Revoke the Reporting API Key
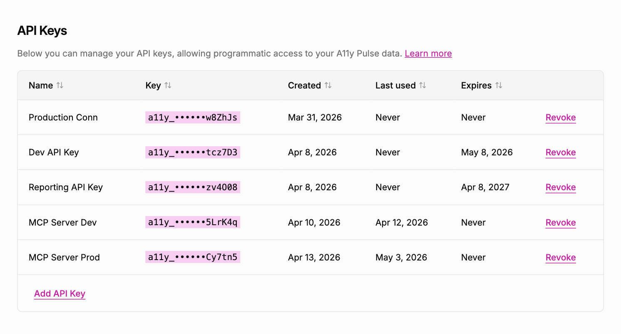The height and width of the screenshot is (334, 621). point(561,187)
